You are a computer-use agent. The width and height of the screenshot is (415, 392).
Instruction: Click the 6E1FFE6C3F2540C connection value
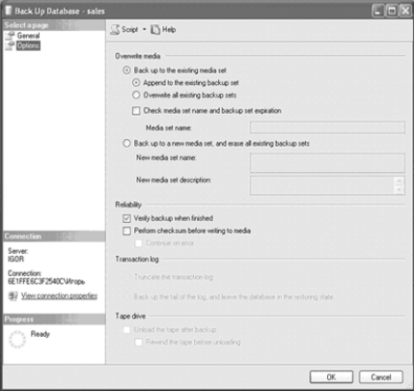[x=46, y=282]
